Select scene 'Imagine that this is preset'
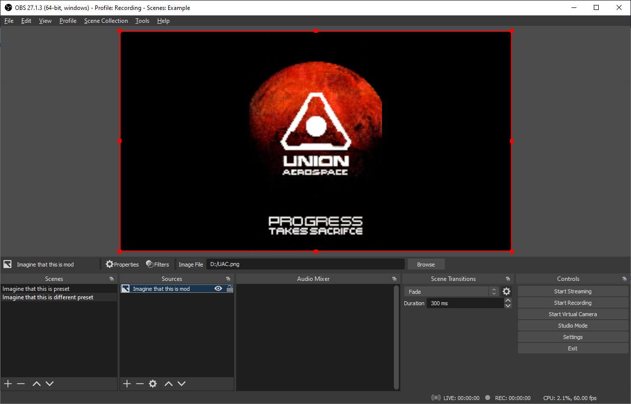 [x=59, y=289]
